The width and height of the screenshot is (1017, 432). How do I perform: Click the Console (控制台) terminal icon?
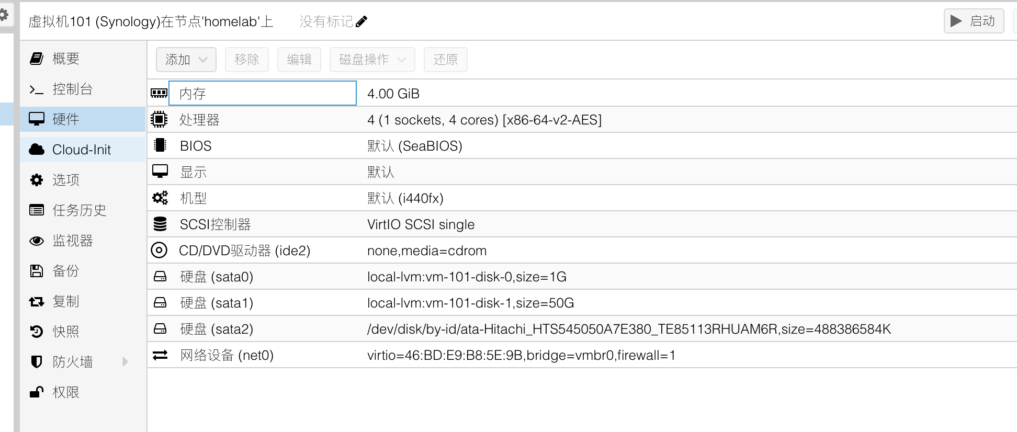point(37,89)
